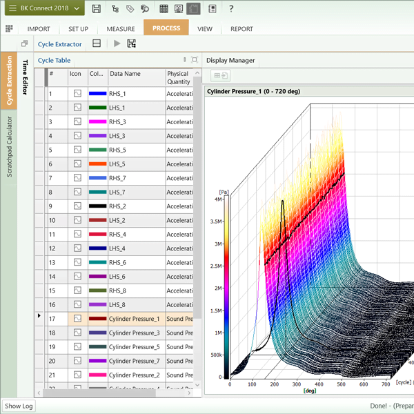Image resolution: width=414 pixels, height=414 pixels.
Task: Click the Show Log button
Action: click(19, 406)
